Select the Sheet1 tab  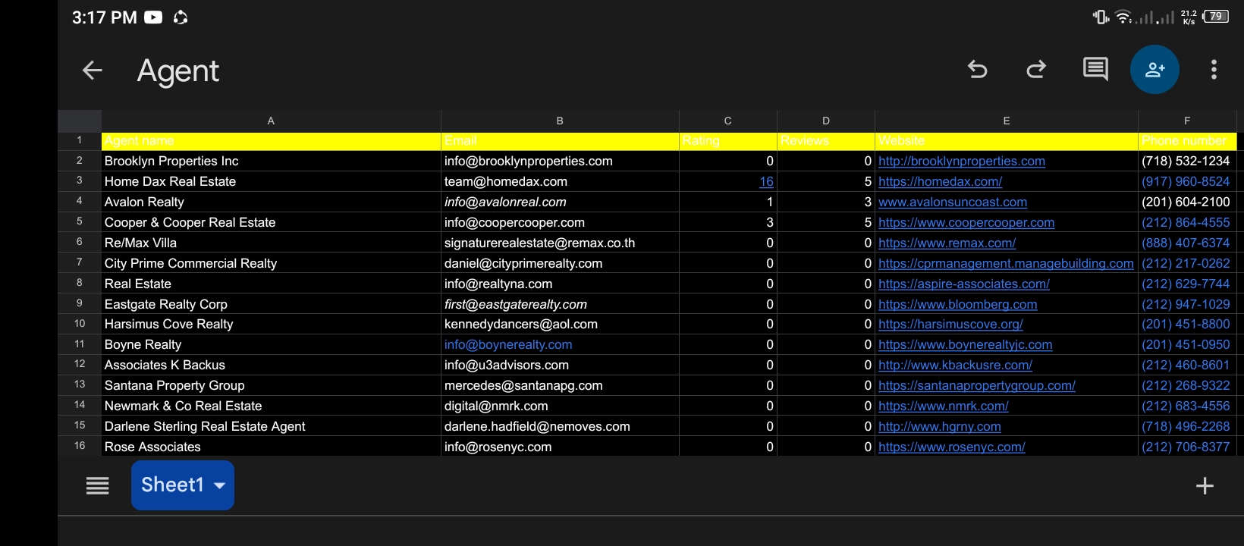click(172, 485)
